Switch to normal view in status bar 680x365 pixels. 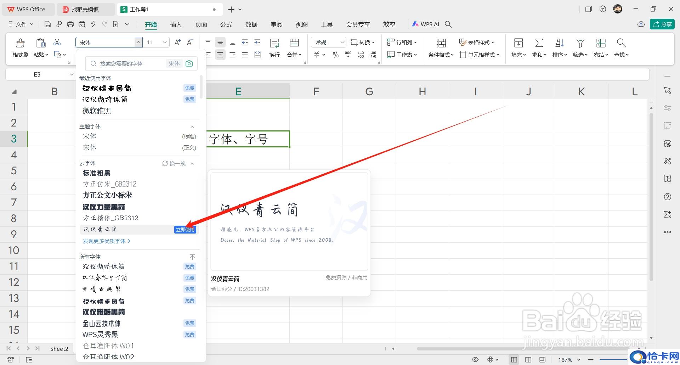tap(514, 359)
